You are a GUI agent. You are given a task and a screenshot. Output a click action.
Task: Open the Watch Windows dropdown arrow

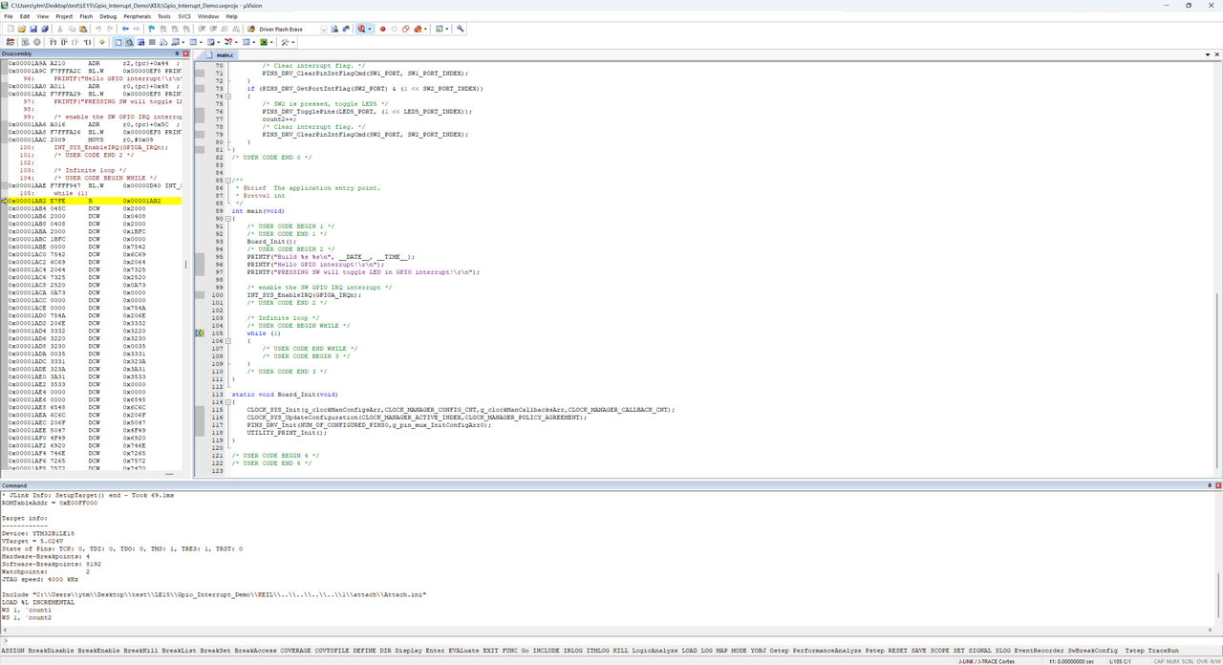(182, 42)
